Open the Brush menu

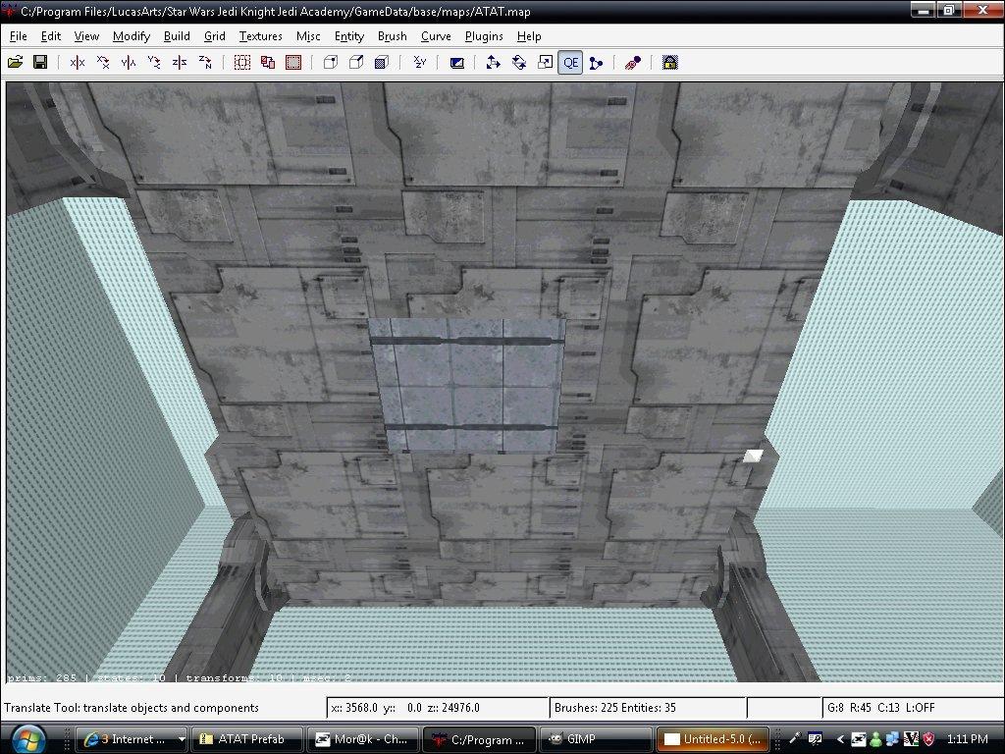(x=392, y=36)
